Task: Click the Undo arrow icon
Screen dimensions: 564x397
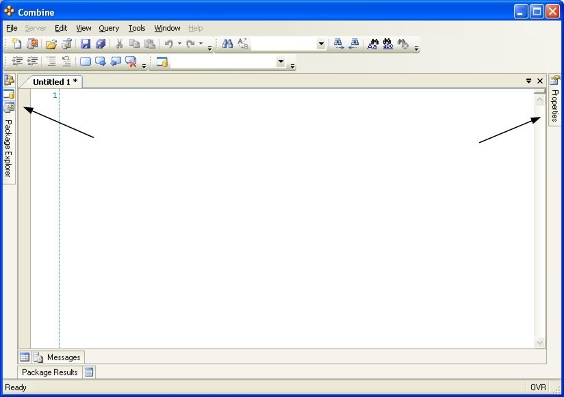Action: [x=168, y=44]
